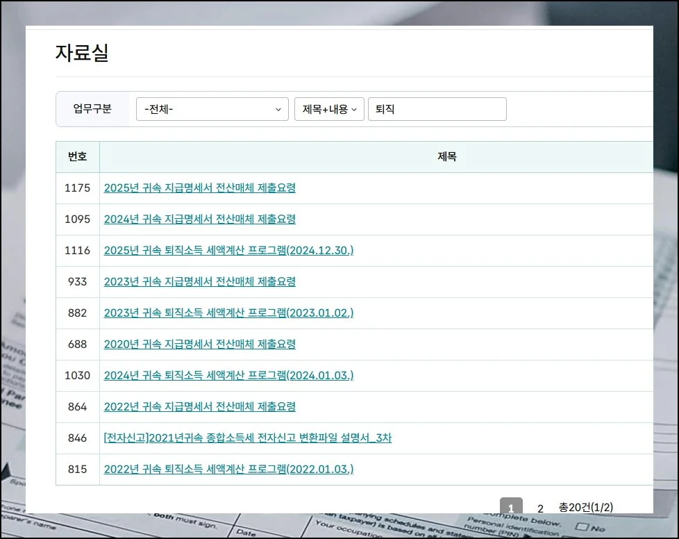This screenshot has width=679, height=539.
Task: Open 2022년 귀속 퇴직소득 세액계산 프로그램(2022.01.03.)
Action: (228, 469)
